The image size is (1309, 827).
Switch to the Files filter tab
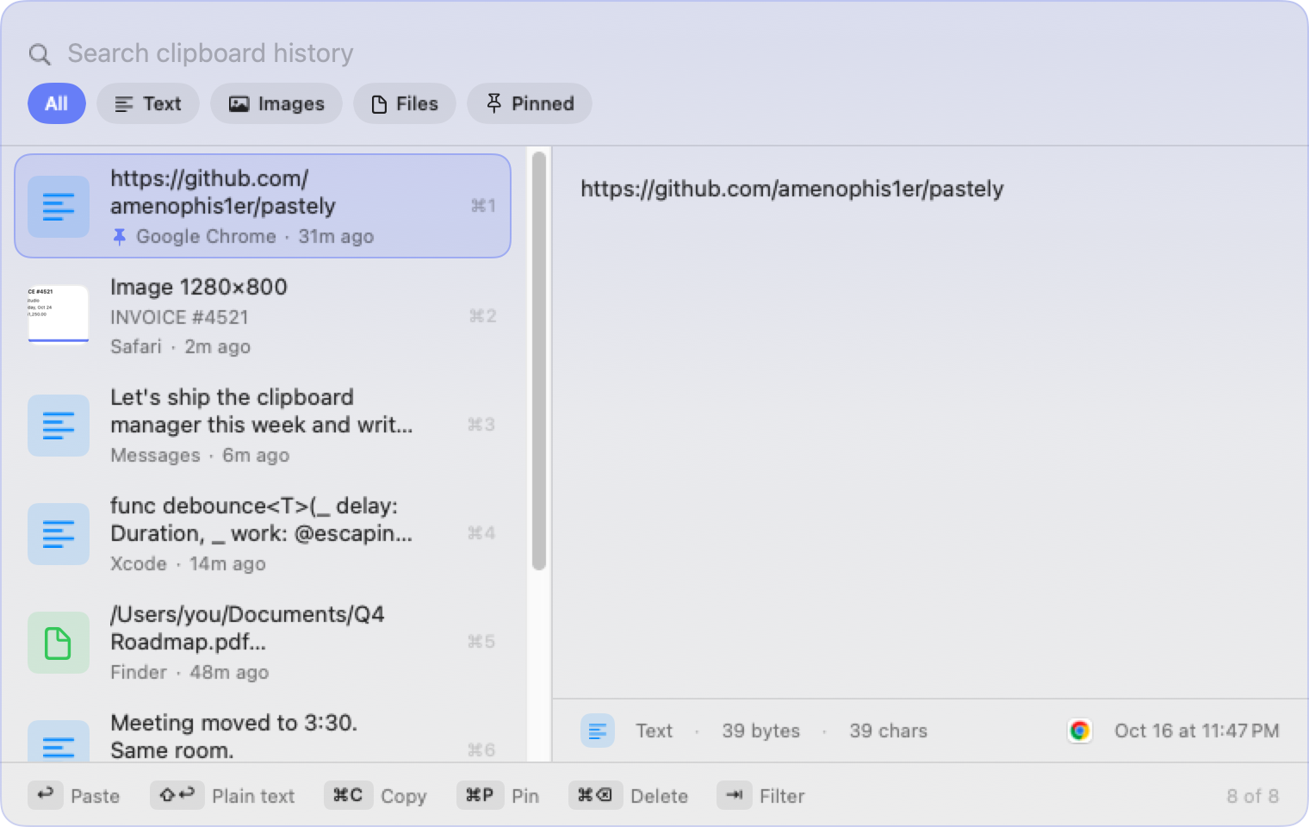coord(405,103)
